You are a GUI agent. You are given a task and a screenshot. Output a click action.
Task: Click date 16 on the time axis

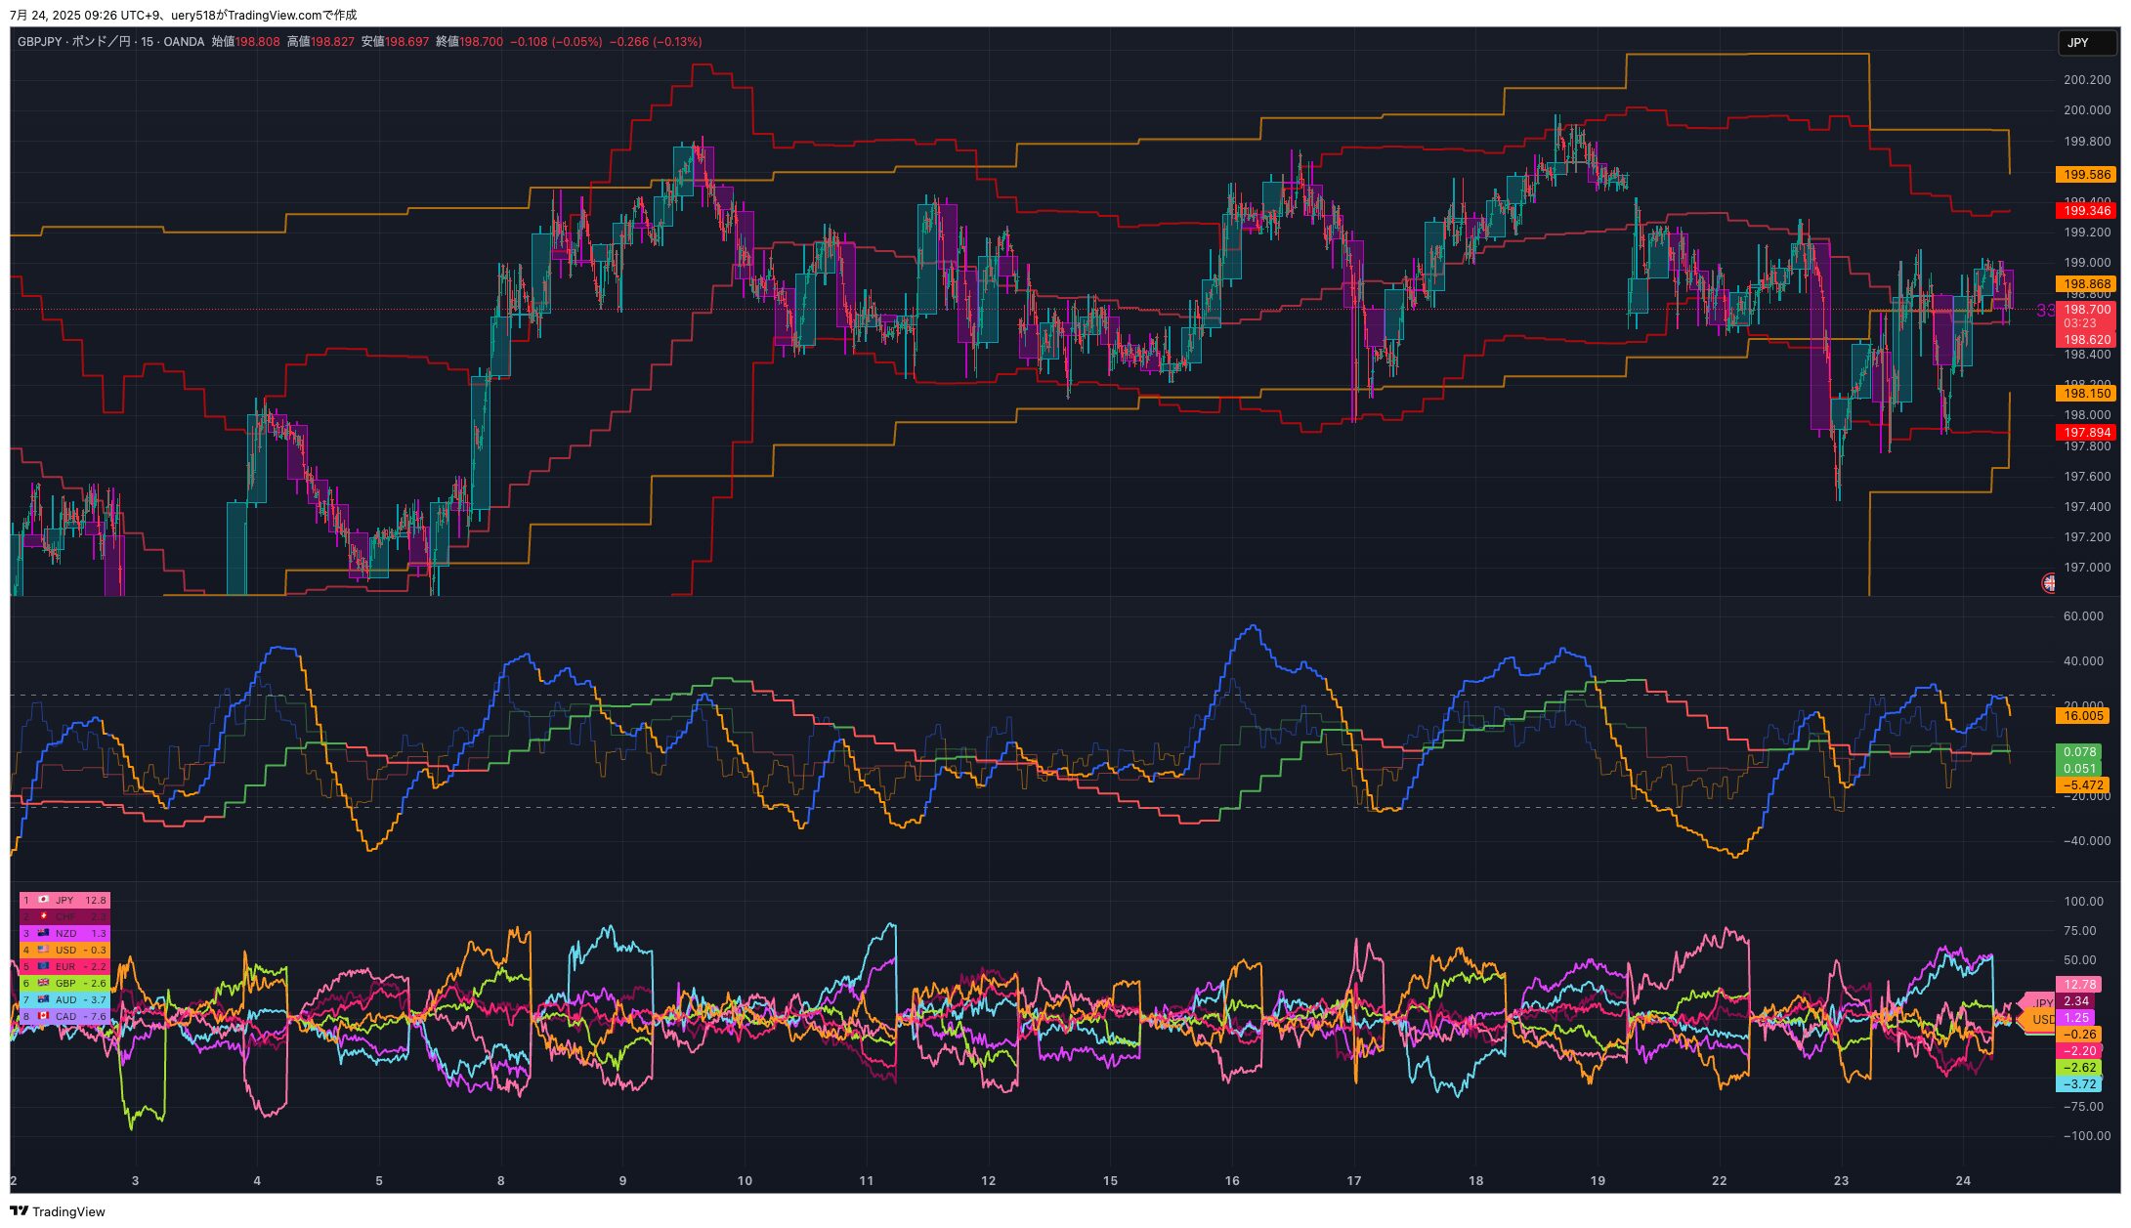pyautogui.click(x=1232, y=1180)
